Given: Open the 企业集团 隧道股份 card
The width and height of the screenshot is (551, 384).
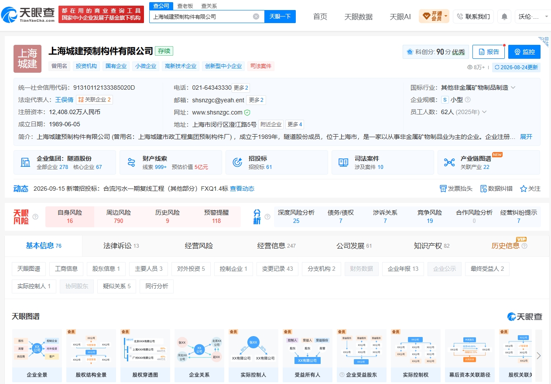Looking at the screenshot, I should coord(65,162).
